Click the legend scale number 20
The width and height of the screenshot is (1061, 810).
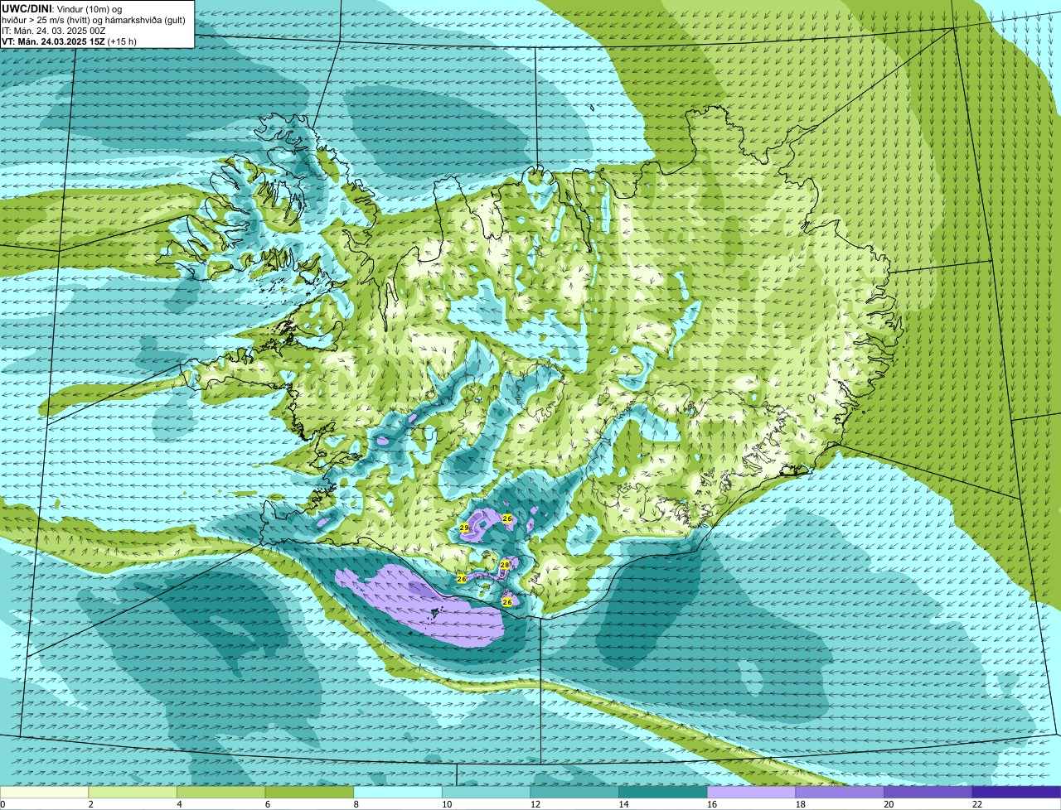[x=889, y=804]
